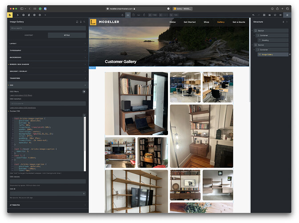Click the add element plus icon
This screenshot has width=299, height=223.
click(x=45, y=15)
